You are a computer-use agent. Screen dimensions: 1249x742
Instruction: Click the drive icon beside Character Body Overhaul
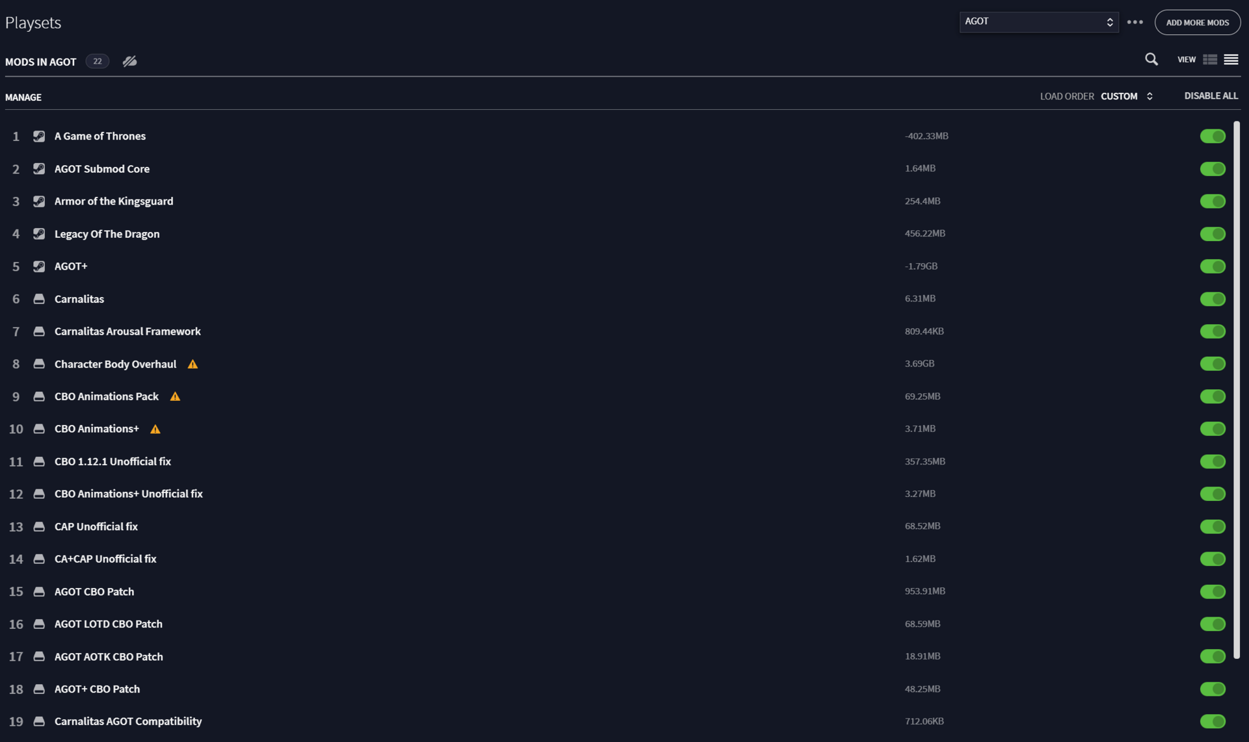click(39, 364)
